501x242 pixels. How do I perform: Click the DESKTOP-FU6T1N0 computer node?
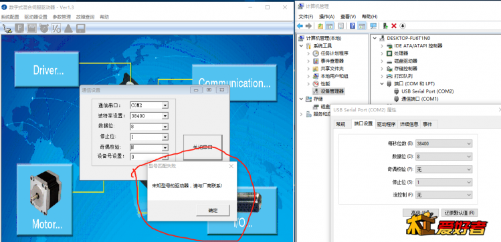[x=408, y=38]
